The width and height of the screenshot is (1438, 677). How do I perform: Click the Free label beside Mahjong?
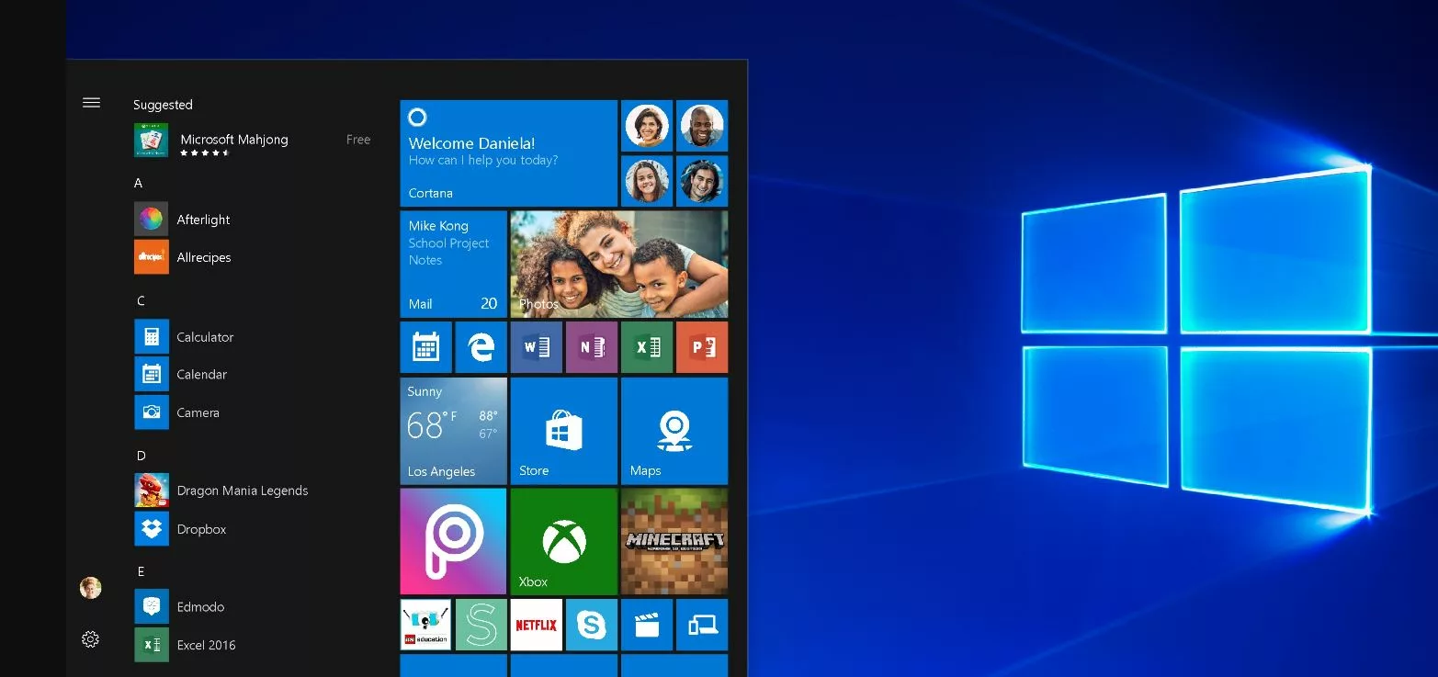coord(358,140)
